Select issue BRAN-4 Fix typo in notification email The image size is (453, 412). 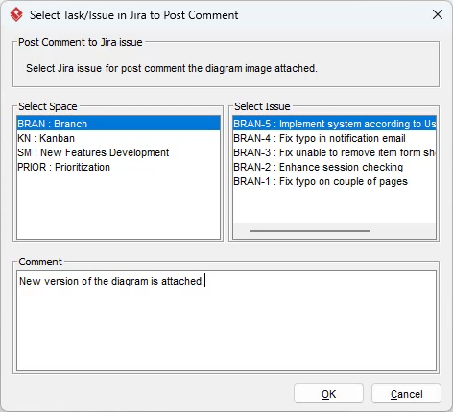pos(334,138)
